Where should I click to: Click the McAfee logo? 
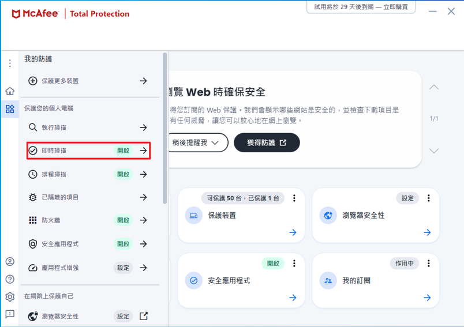(35, 14)
